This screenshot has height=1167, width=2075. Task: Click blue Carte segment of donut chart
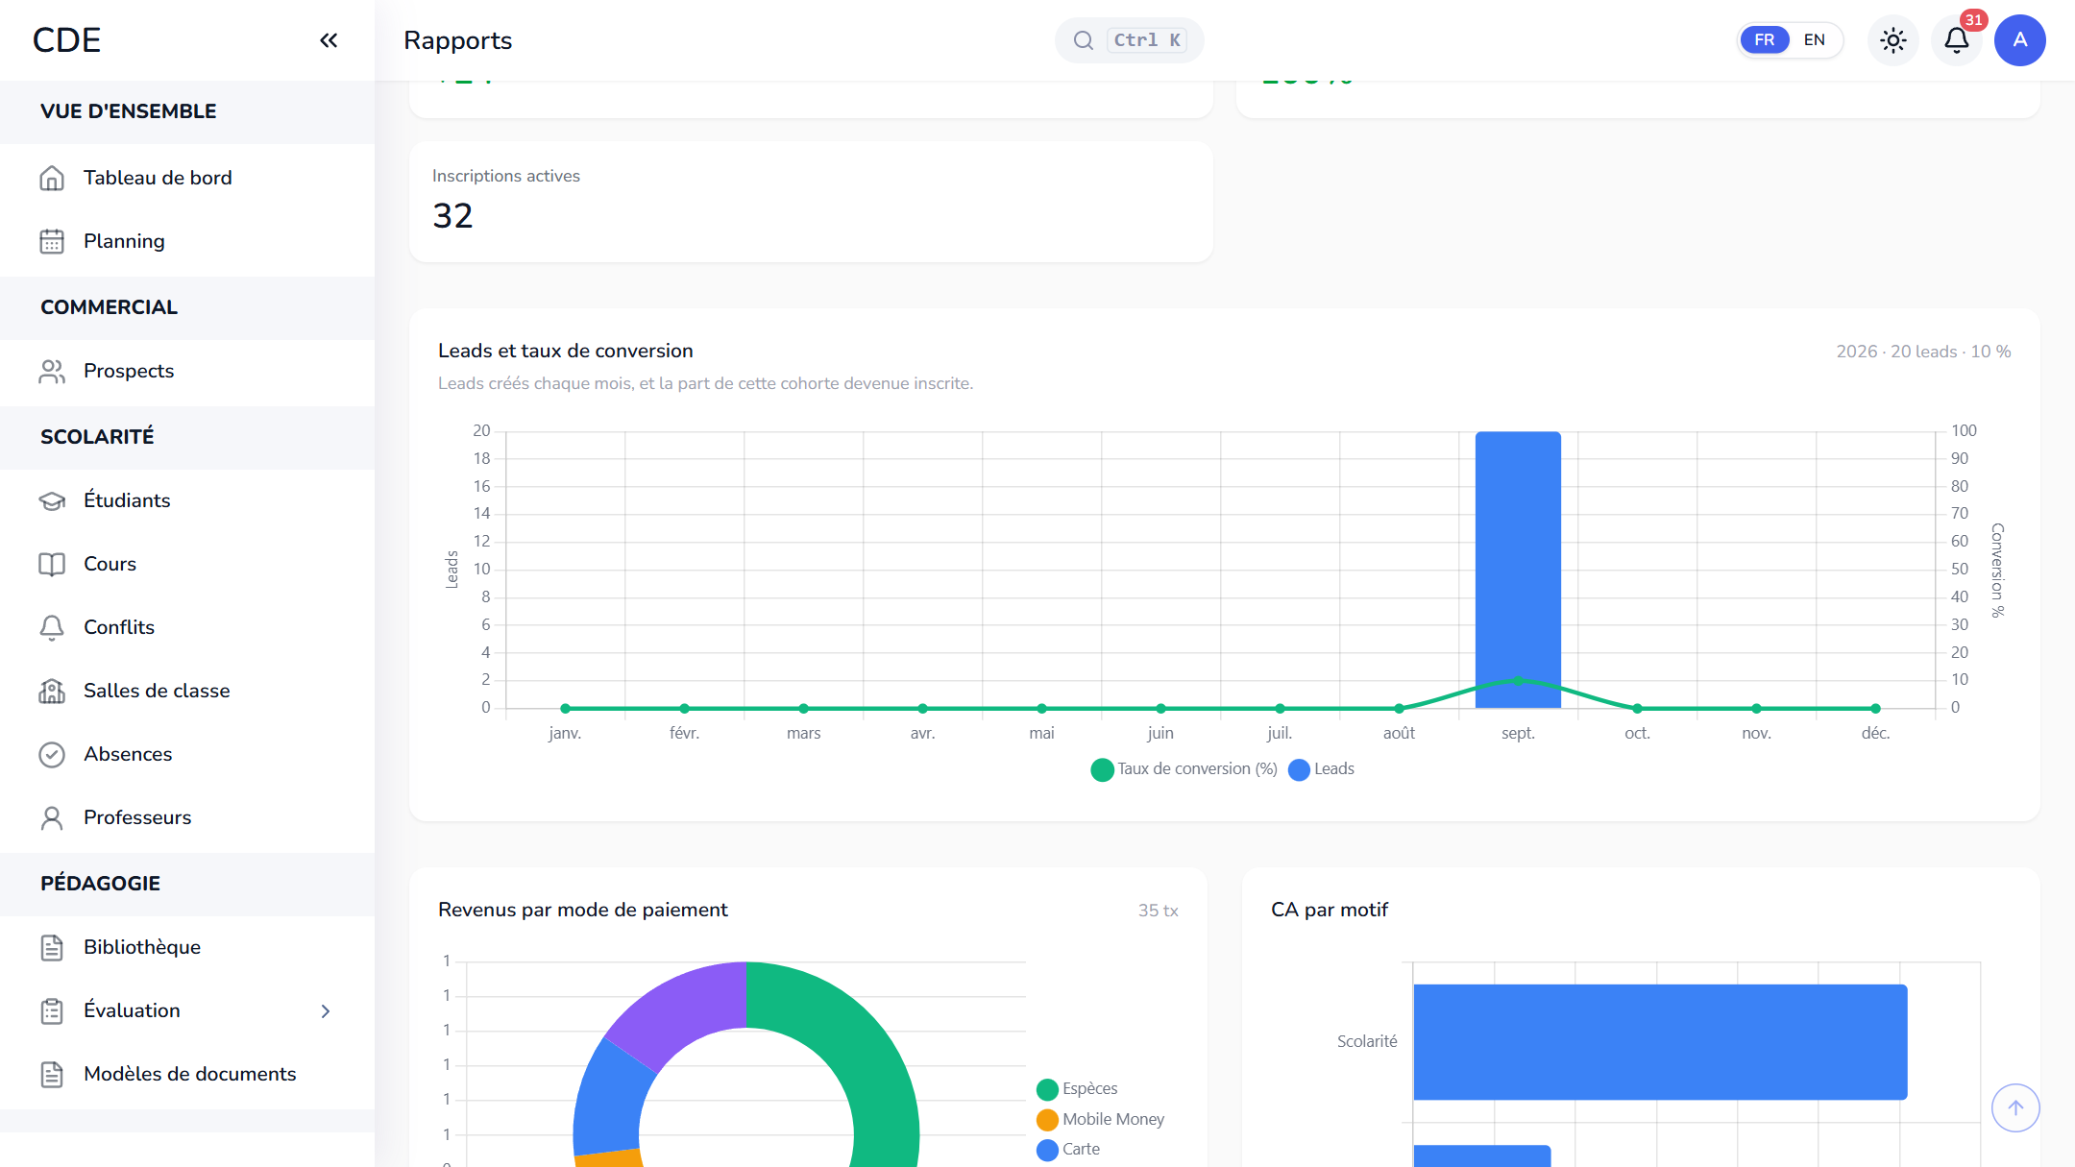611,1100
